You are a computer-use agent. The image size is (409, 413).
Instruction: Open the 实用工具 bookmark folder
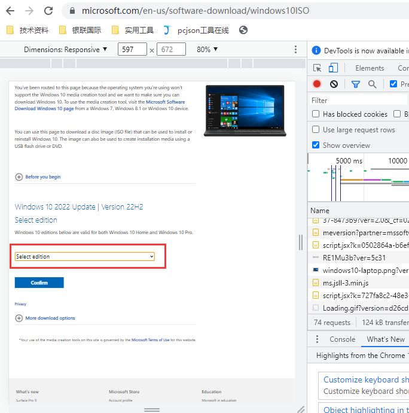(x=133, y=30)
